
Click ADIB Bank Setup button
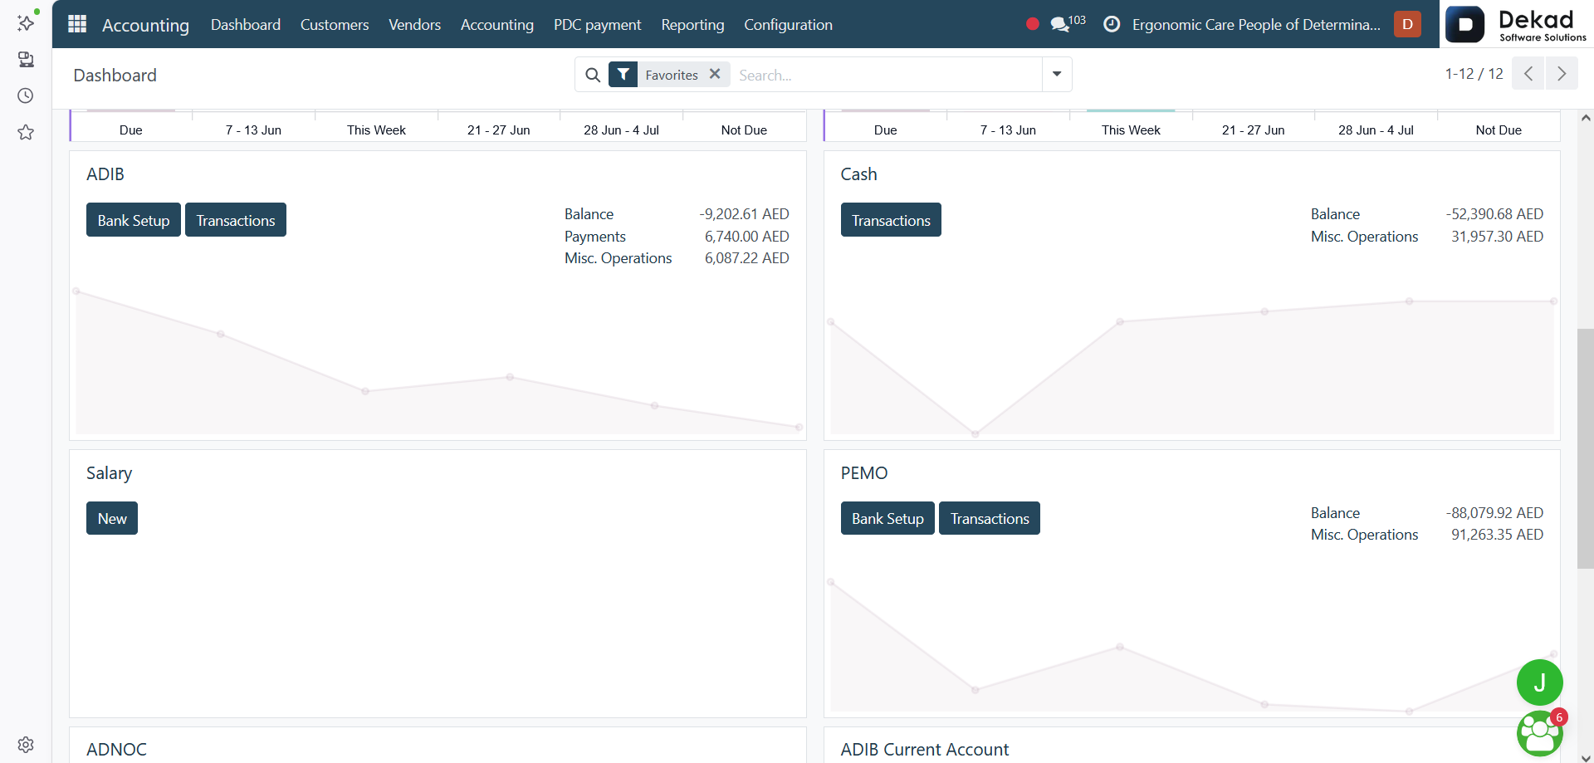pos(134,220)
